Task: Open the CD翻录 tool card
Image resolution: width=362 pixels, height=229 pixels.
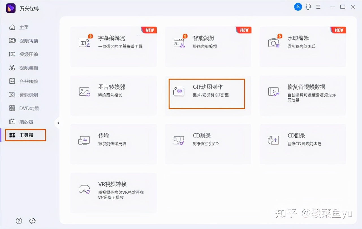Action: coord(303,144)
